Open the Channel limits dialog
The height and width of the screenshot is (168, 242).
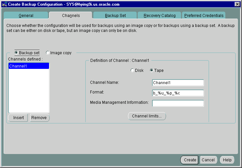click(147, 116)
